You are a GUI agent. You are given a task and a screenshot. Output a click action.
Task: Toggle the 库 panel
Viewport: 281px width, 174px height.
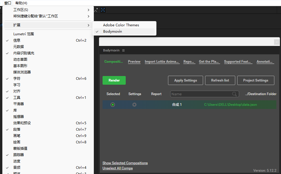(x=48, y=110)
